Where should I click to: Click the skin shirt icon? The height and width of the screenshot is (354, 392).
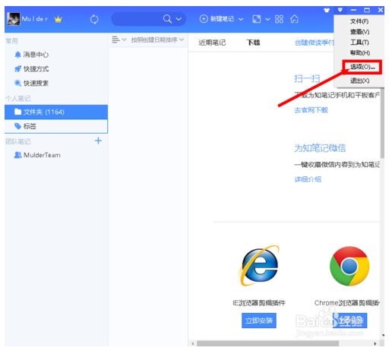tap(327, 10)
